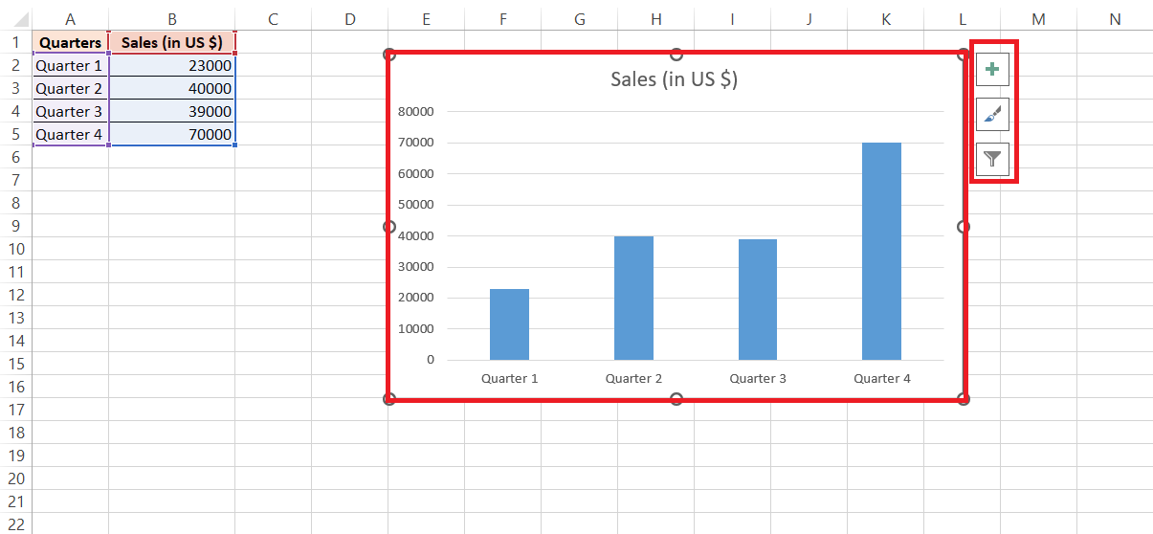Select cell containing Quarter 4 in column A

(70, 134)
